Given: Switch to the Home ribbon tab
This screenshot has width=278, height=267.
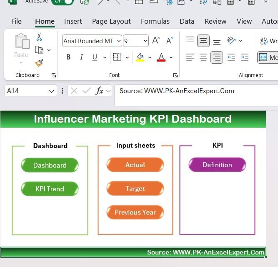Looking at the screenshot, I should click(x=45, y=21).
